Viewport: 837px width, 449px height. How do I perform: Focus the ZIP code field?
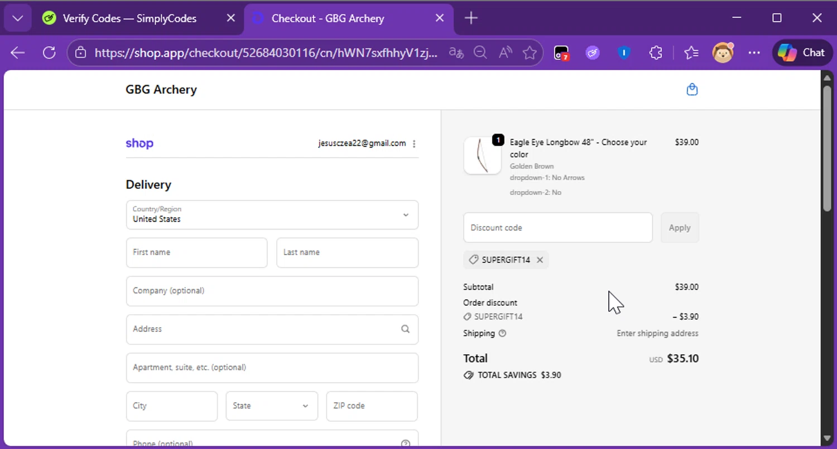pyautogui.click(x=372, y=406)
